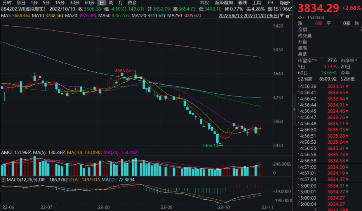
Task: Click the 22-10 time axis label
Action: coord(224,207)
